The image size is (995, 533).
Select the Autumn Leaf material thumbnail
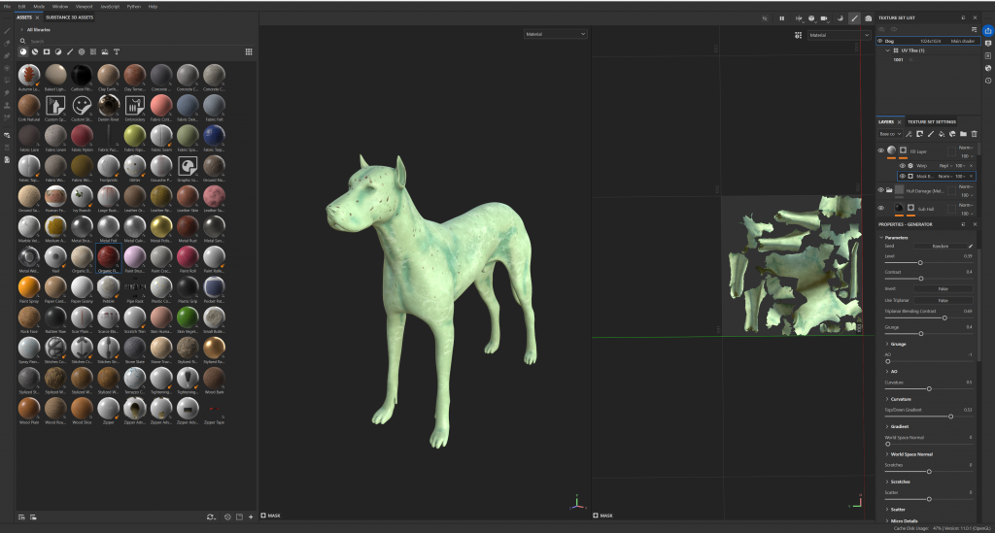pos(30,76)
